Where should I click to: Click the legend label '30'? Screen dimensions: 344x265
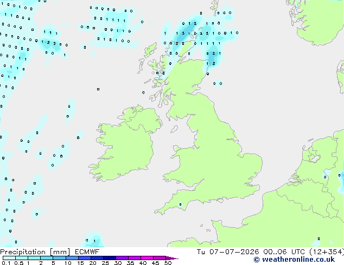pyautogui.click(x=118, y=263)
